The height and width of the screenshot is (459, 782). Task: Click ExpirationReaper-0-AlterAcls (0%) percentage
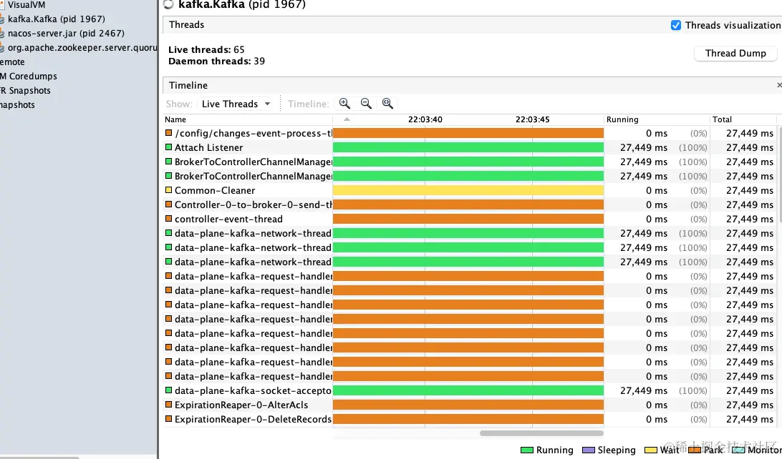coord(699,405)
